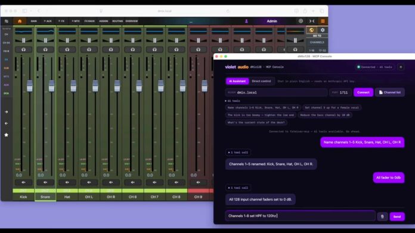This screenshot has height=233, width=415.
Task: Open the home view in mixer toolbar
Action: [x=20, y=21]
